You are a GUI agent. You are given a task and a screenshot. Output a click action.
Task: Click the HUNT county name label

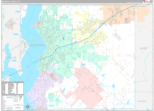[143, 48]
